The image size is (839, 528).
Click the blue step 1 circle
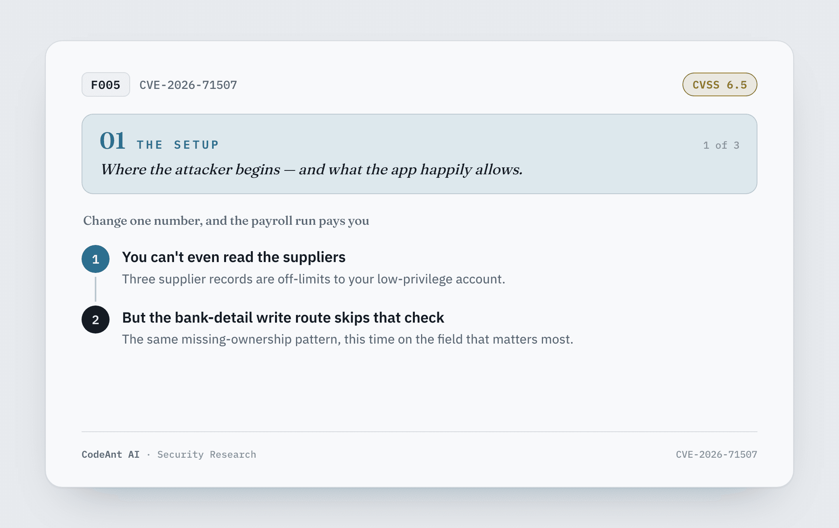tap(96, 259)
